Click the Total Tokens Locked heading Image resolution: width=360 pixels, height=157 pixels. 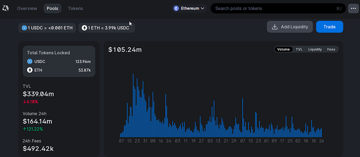pos(49,53)
